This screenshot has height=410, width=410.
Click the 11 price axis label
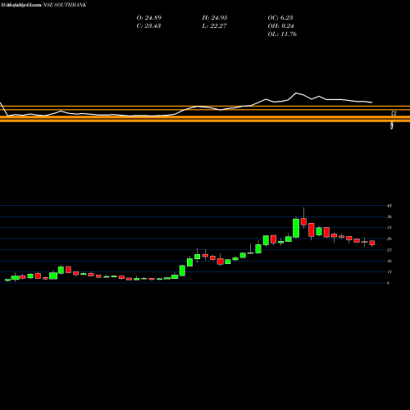coord(389,271)
